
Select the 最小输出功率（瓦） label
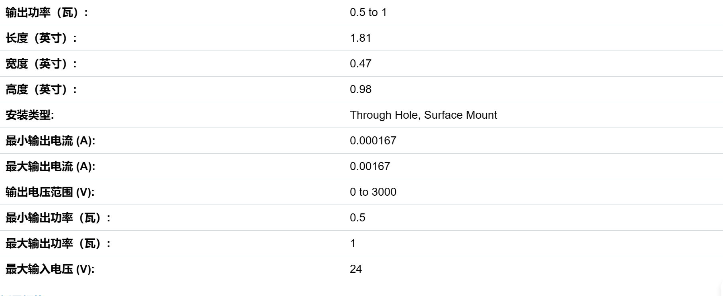pyautogui.click(x=58, y=218)
